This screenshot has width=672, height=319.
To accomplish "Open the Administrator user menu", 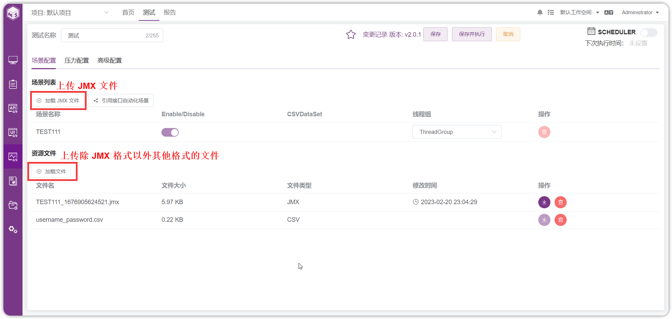I will 640,12.
